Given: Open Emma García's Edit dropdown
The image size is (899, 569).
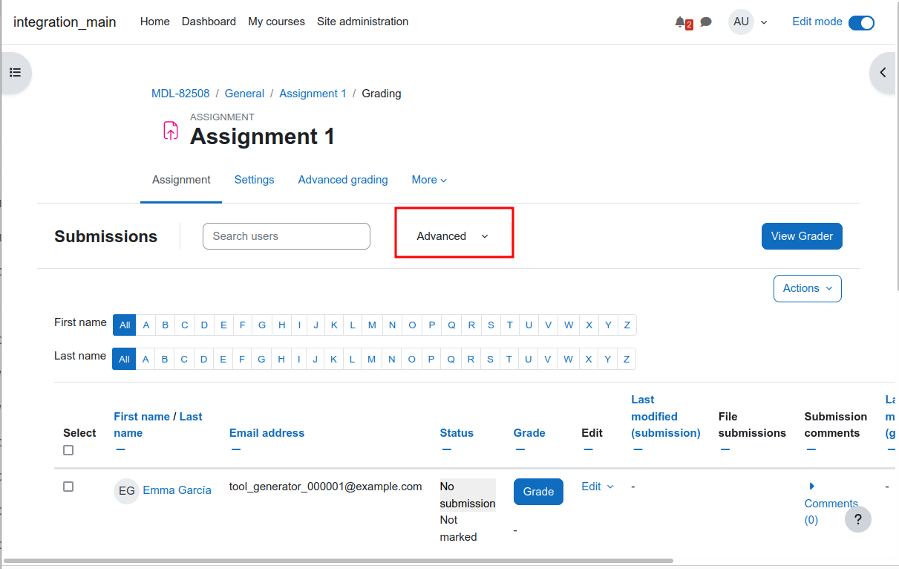Looking at the screenshot, I should [598, 487].
